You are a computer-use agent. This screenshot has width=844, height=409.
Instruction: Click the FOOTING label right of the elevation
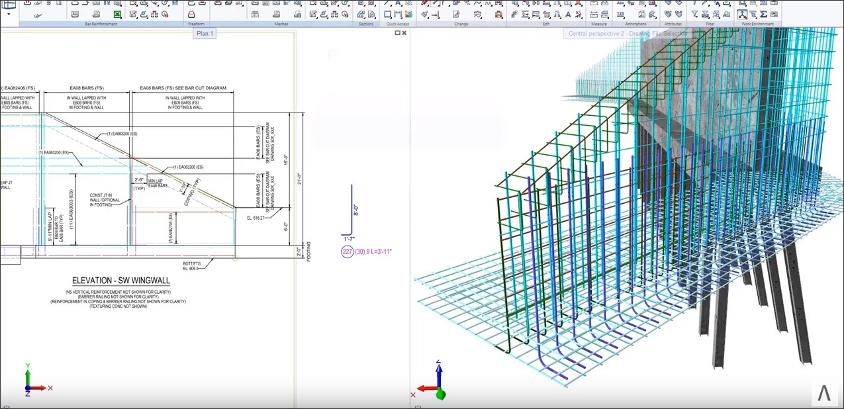308,251
